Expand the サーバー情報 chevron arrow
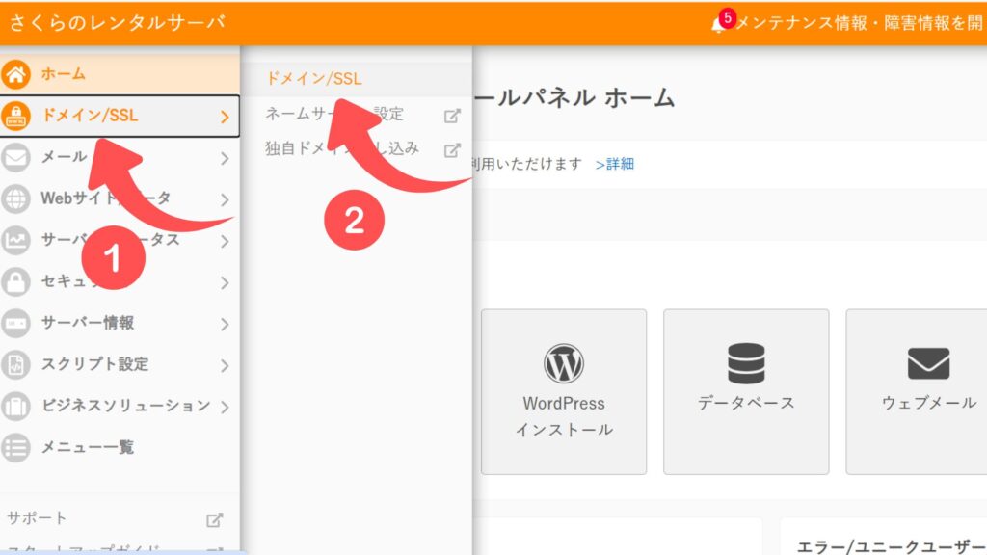The width and height of the screenshot is (987, 555). [x=225, y=324]
